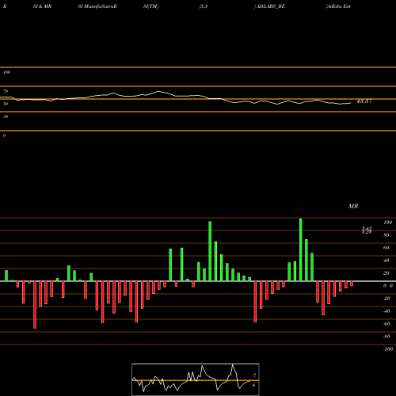Click the overlapping 3.42 / 3.28 values
Viewport: 396px width, 396px height.
367,230
